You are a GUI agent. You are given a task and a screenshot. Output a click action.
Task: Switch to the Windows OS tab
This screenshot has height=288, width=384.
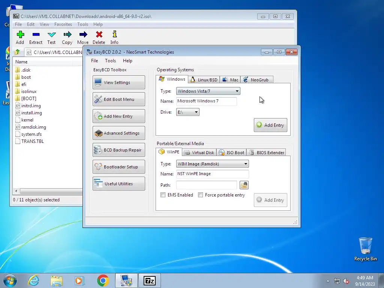[x=172, y=79]
